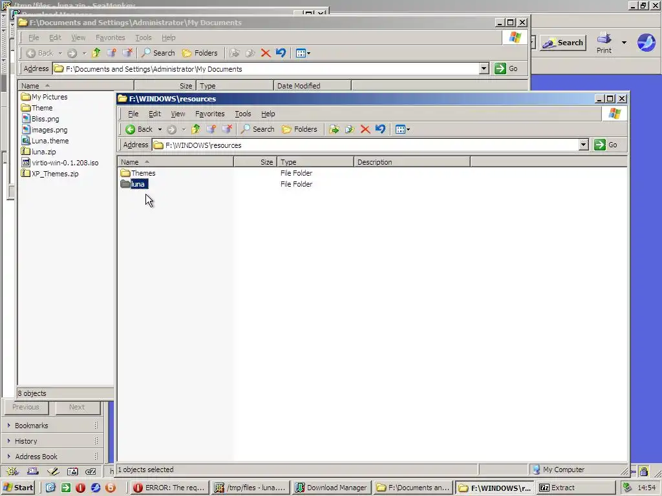Image resolution: width=662 pixels, height=496 pixels.
Task: Click red Delete icon in resources window
Action: tap(365, 129)
